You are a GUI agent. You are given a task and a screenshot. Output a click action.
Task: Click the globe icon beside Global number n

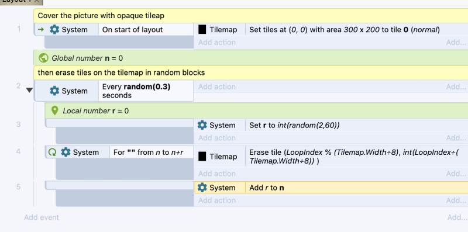tap(43, 58)
